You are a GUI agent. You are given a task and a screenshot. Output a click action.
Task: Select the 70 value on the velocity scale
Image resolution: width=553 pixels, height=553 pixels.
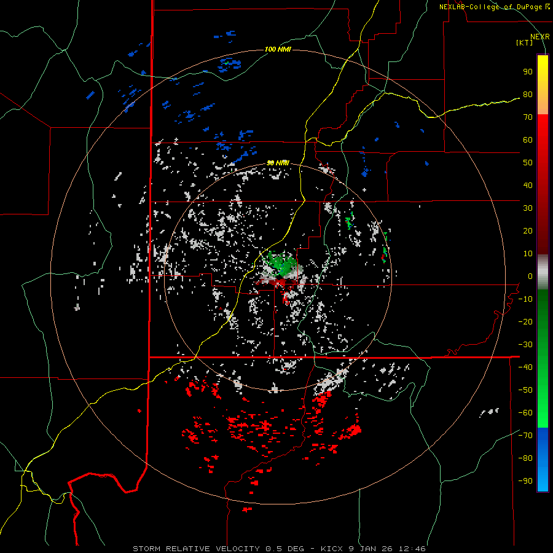click(528, 117)
